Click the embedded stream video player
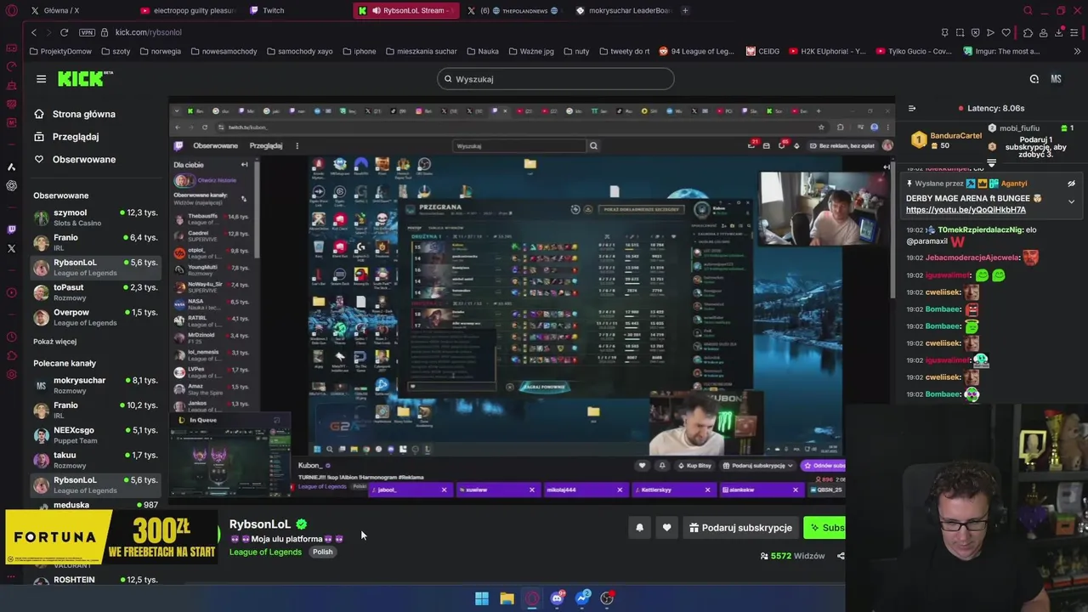Viewport: 1088px width, 612px height. point(531,299)
